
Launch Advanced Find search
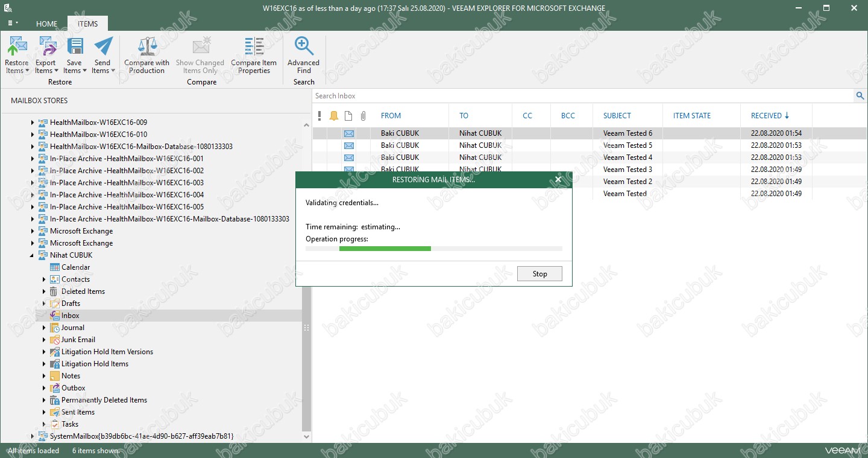tap(304, 56)
